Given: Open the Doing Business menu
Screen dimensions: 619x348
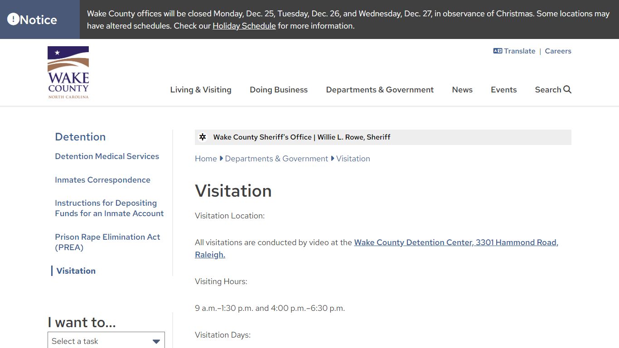Looking at the screenshot, I should pyautogui.click(x=279, y=90).
